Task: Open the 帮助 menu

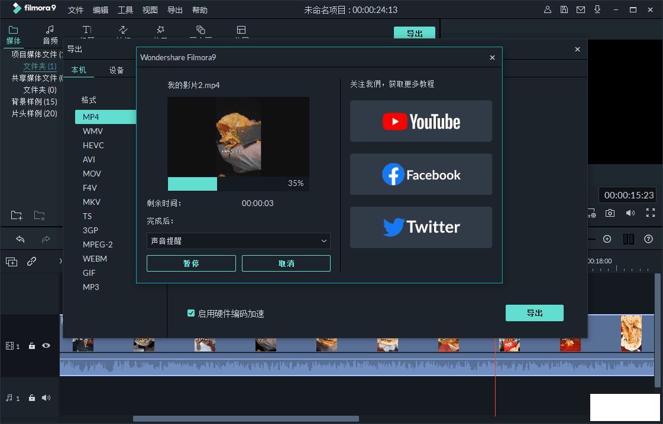Action: 200,10
